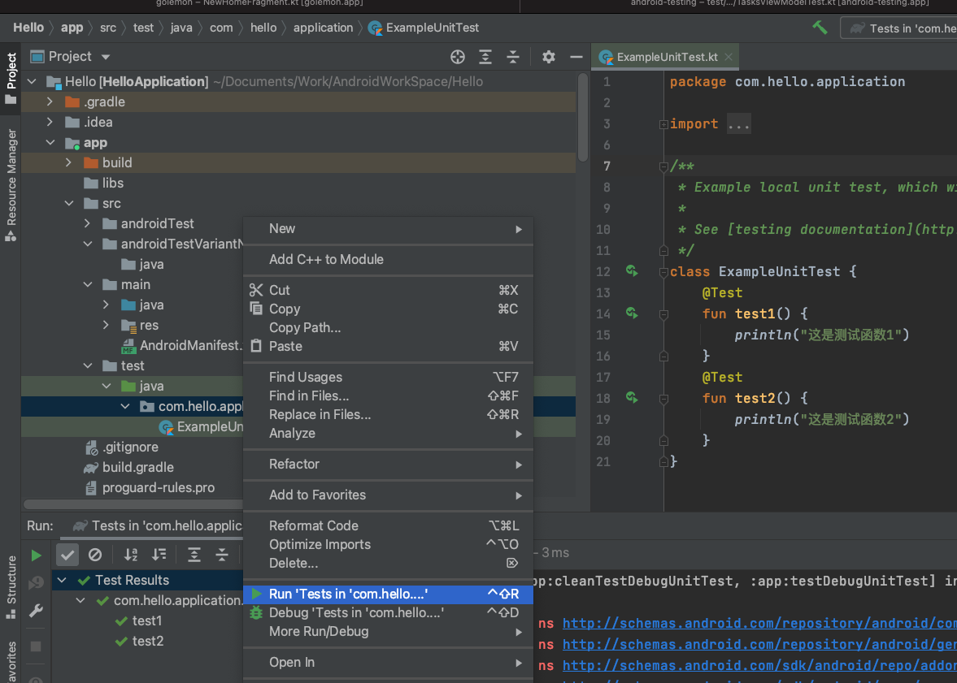957x683 pixels.
Task: Click the Stop square icon in Run panel
Action: 36,646
